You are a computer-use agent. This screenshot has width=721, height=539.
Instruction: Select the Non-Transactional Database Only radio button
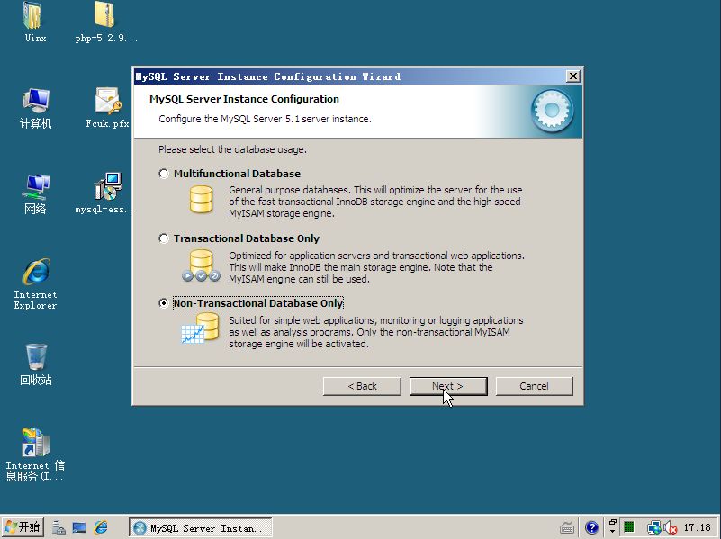click(164, 303)
